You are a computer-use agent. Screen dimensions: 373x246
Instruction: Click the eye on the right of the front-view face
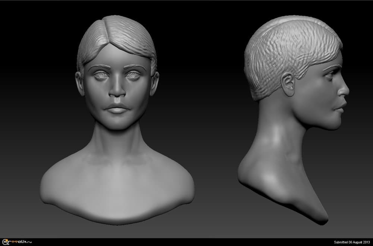point(132,76)
